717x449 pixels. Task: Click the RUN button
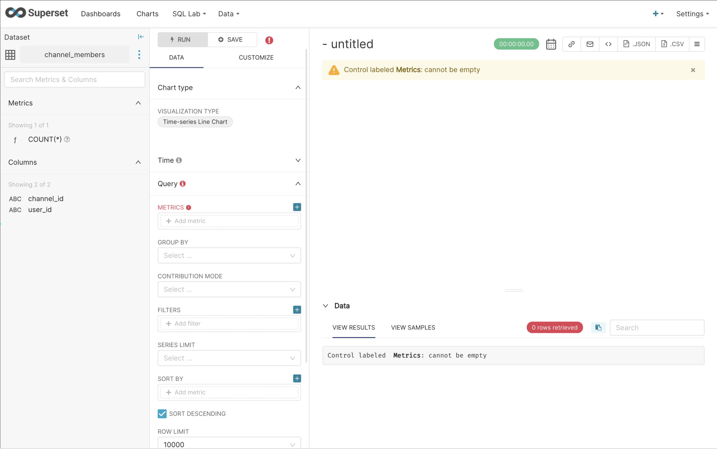coord(182,39)
